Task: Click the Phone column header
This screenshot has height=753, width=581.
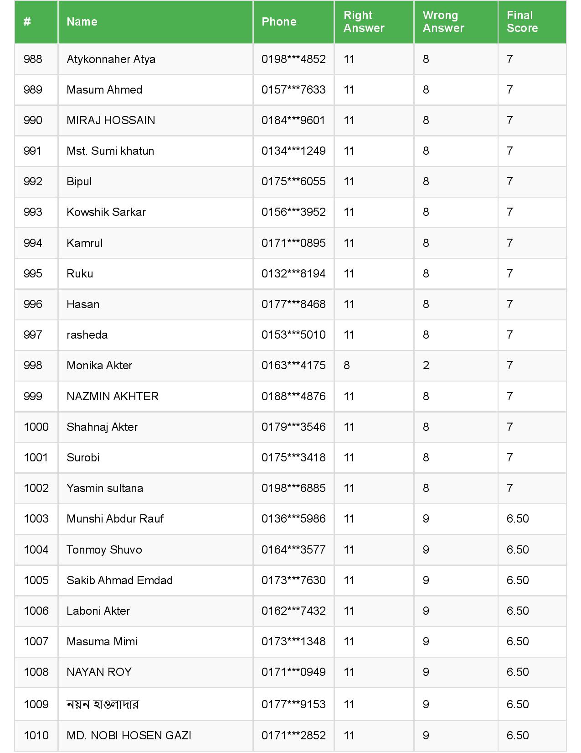Action: pyautogui.click(x=279, y=22)
